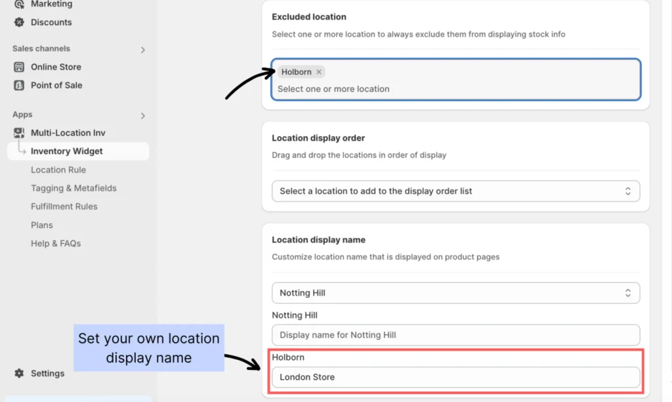
Task: Go to Location Rule page
Action: pos(58,169)
